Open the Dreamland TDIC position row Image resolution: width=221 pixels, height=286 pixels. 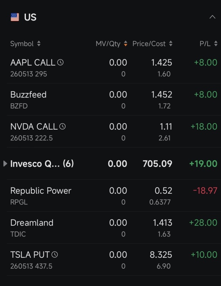[x=114, y=228]
